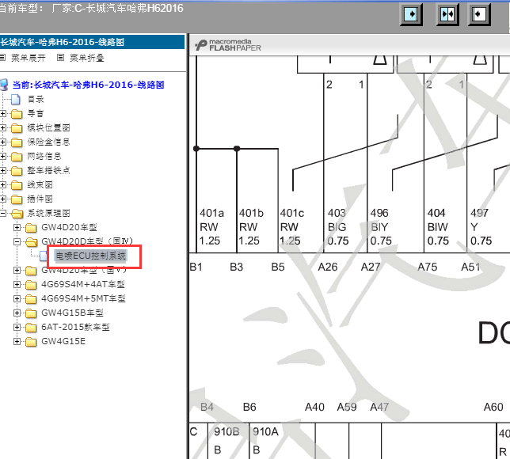Click the wire label 403 BlG 0.75

pos(338,227)
